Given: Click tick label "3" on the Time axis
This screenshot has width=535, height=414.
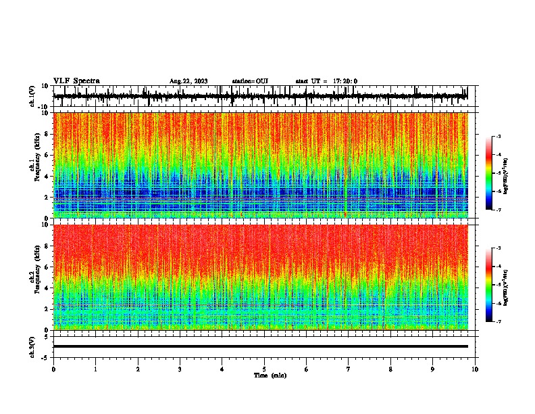Looking at the screenshot, I should 180,369.
